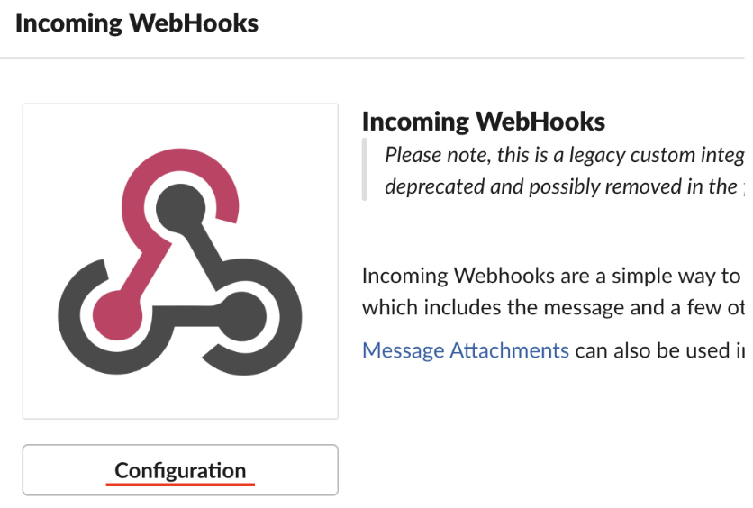
Task: Click the "can also be used" text after the link
Action: click(659, 349)
